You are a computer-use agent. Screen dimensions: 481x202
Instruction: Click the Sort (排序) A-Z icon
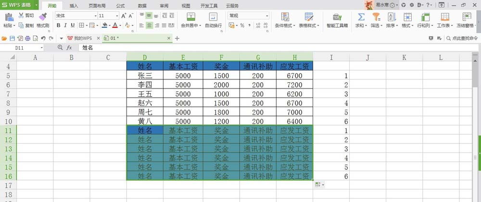point(392,17)
